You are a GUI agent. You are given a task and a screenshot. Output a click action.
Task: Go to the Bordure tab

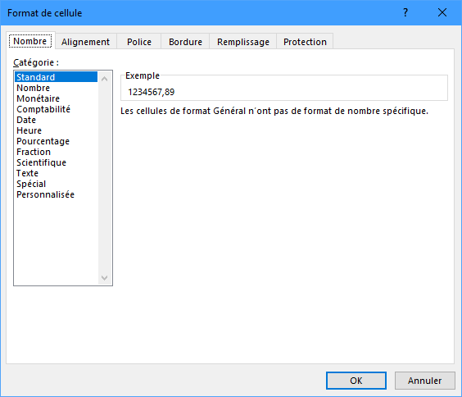[x=185, y=42]
